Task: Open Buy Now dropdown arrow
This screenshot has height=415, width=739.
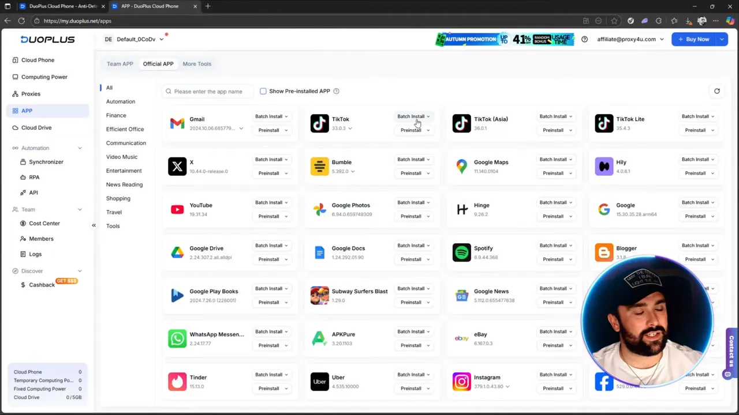Action: [x=722, y=39]
